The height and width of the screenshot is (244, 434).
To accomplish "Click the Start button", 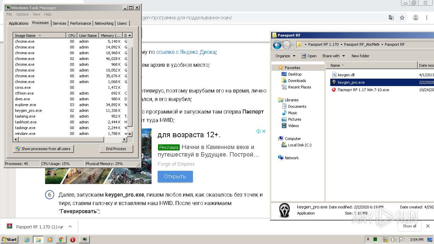I will pos(9,240).
